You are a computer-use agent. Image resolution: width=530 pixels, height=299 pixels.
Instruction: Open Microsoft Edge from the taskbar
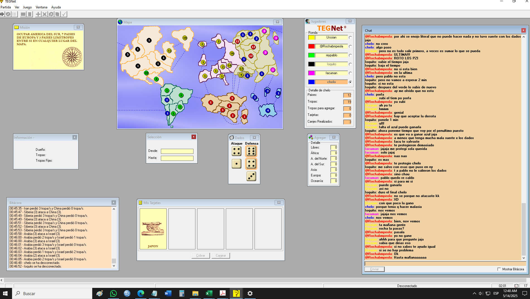pos(141,293)
